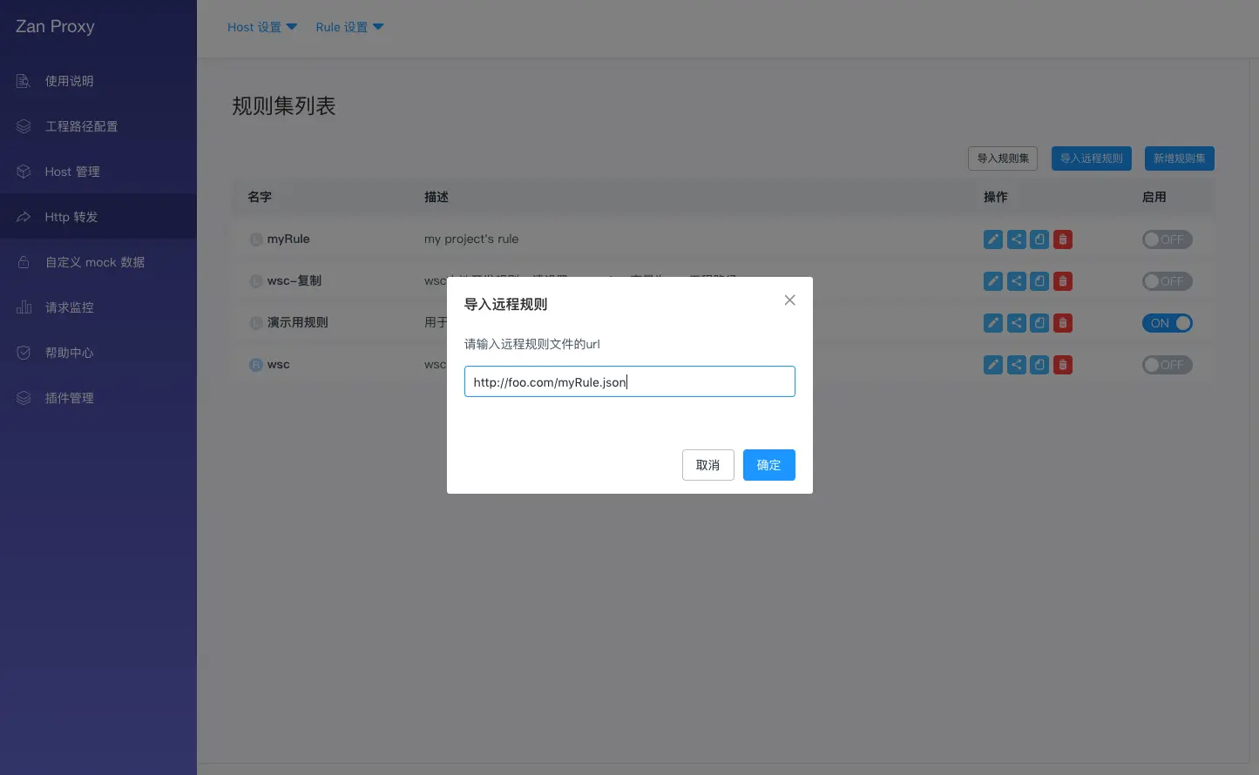The width and height of the screenshot is (1259, 775).
Task: Enable the myRule rule set toggle
Action: 1167,239
